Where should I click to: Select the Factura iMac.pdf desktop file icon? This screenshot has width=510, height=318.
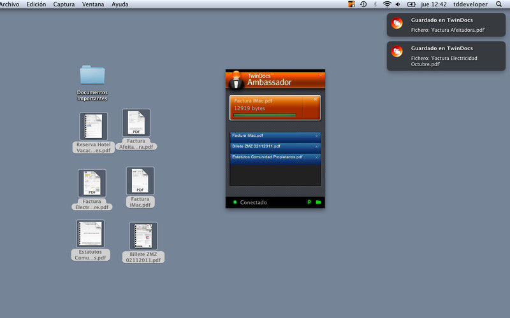[x=140, y=181]
